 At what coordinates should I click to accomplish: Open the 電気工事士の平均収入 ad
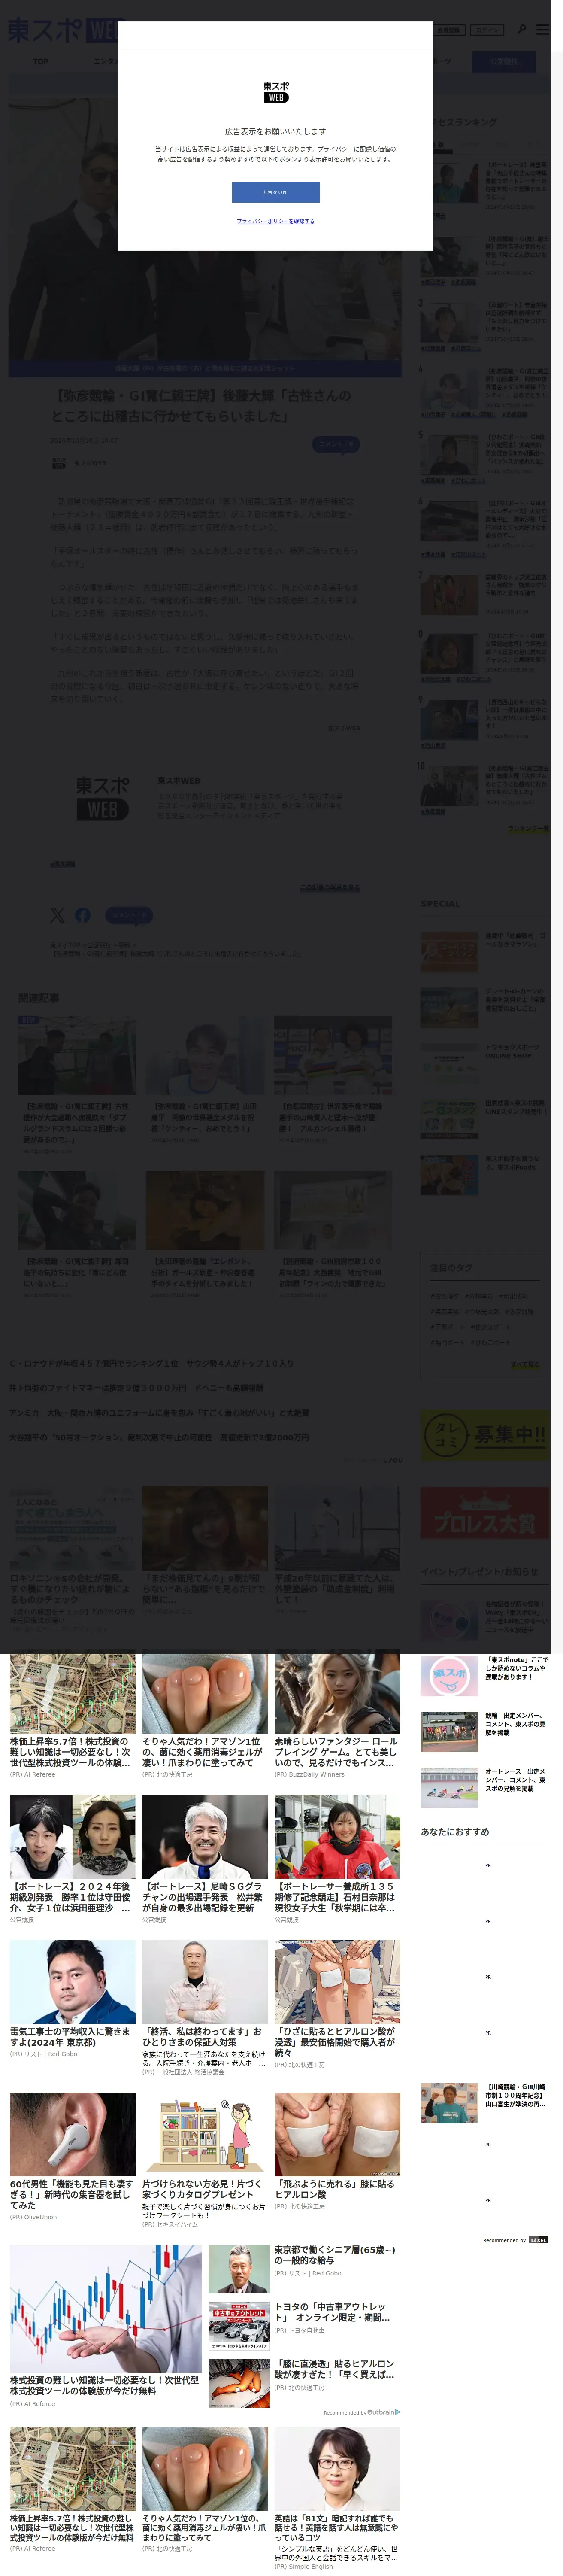72,2000
